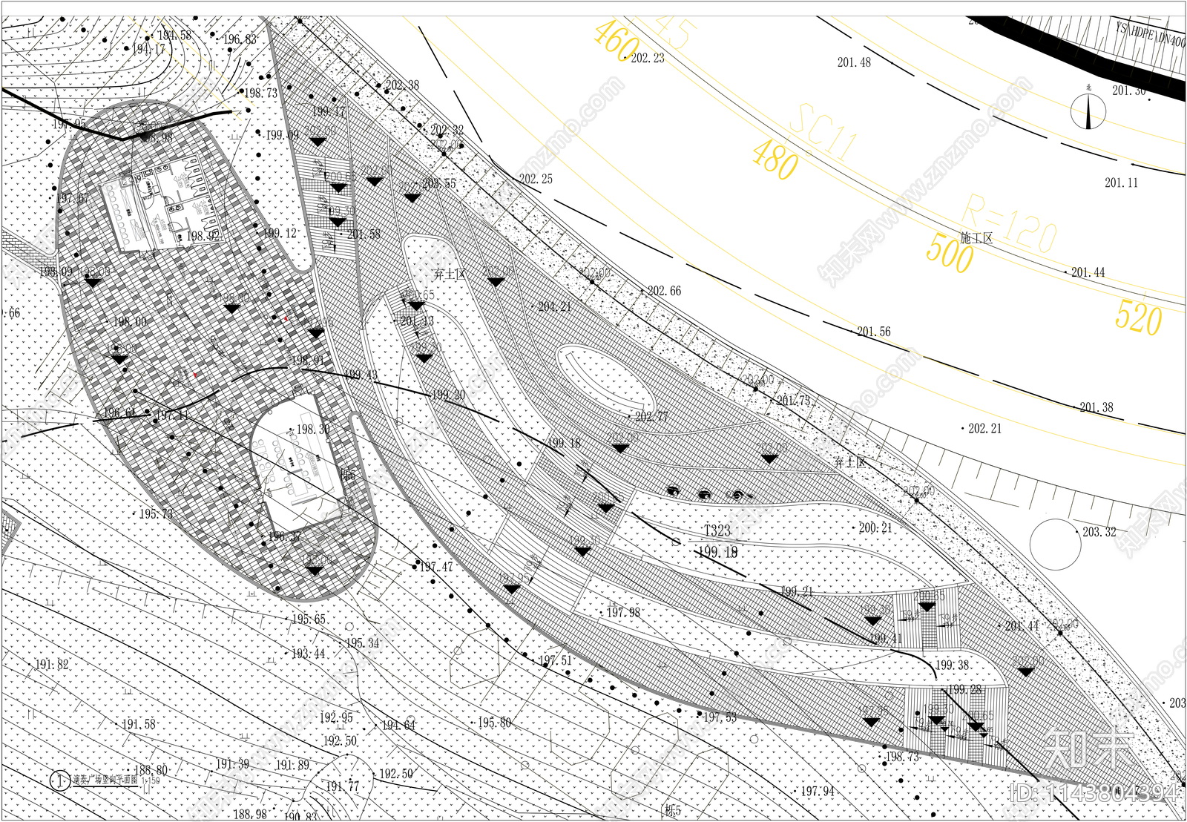Click elevation point 202.21
1187x822 pixels.
984,429
